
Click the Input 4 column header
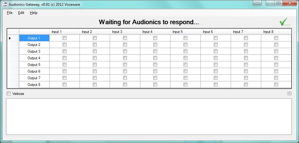pos(155,32)
